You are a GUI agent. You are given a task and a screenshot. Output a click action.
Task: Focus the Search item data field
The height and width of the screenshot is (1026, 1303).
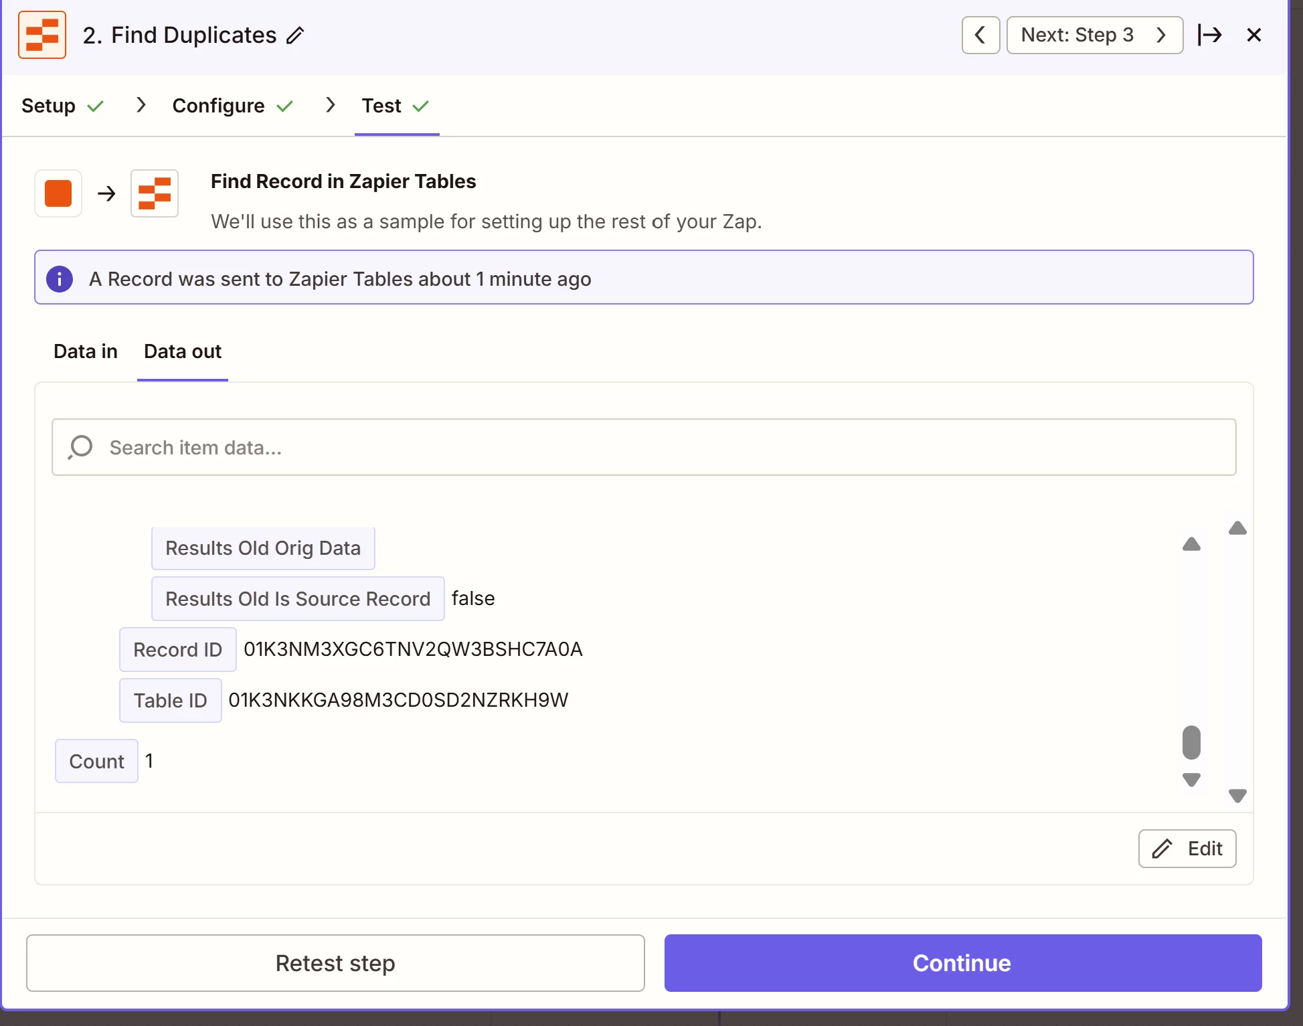(x=644, y=447)
